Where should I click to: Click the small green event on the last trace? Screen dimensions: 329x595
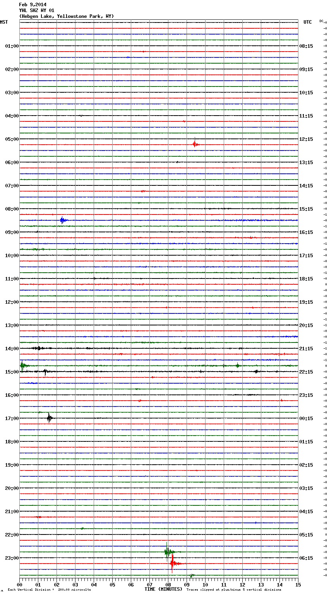coord(191,576)
